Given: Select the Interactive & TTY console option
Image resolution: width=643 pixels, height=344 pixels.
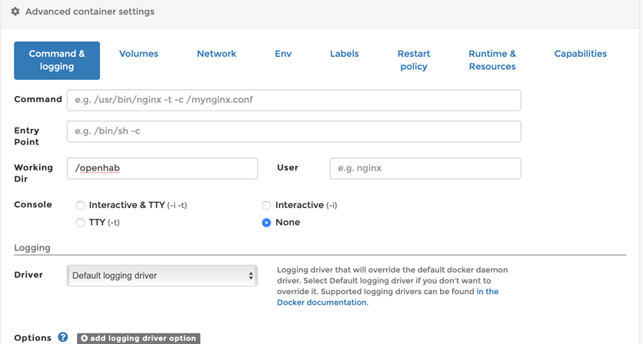Looking at the screenshot, I should point(81,206).
